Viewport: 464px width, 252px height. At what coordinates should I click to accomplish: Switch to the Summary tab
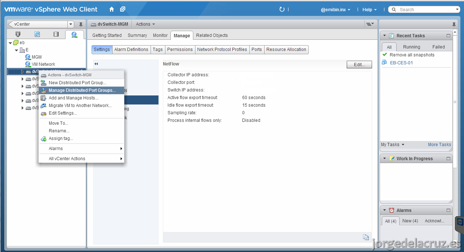(137, 35)
